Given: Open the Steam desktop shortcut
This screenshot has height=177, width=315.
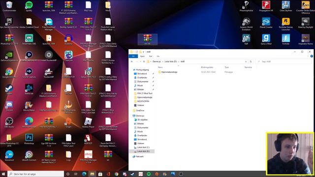Looking at the screenshot, I should (9, 89).
